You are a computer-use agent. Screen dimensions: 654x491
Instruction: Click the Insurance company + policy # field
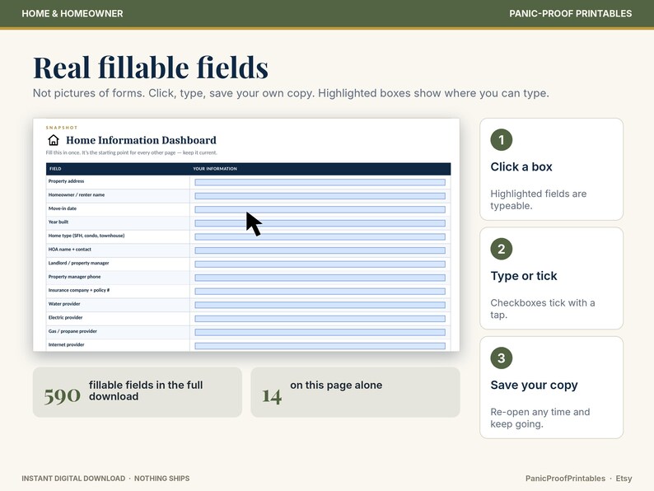click(320, 291)
